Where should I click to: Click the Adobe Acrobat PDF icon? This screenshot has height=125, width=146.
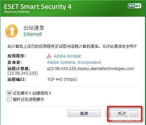point(49,56)
